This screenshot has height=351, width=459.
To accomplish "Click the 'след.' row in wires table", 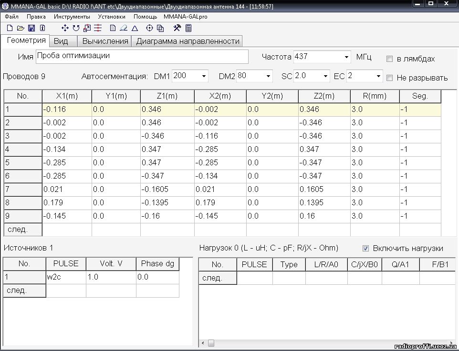I will 222,230.
